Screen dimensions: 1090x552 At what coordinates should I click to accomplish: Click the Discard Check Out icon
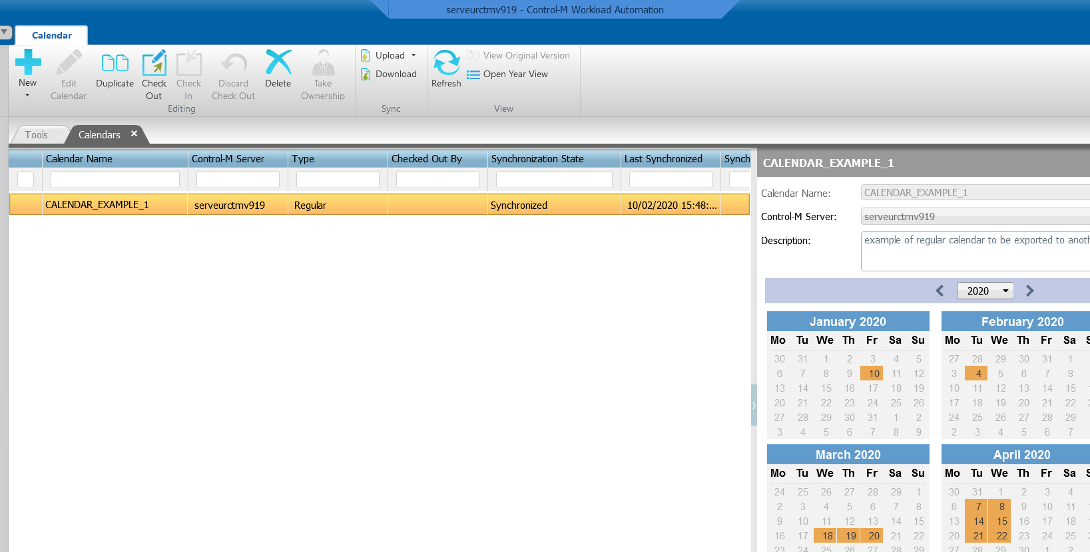click(233, 63)
